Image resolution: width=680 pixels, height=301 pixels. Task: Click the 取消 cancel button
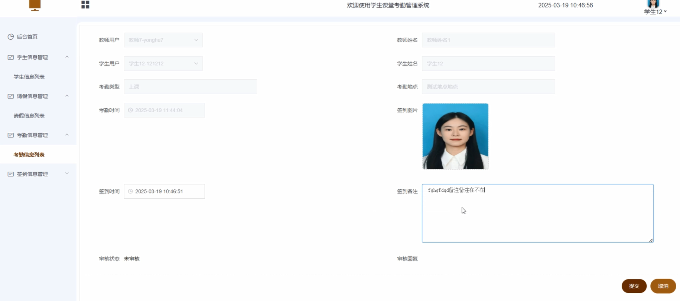(x=663, y=286)
